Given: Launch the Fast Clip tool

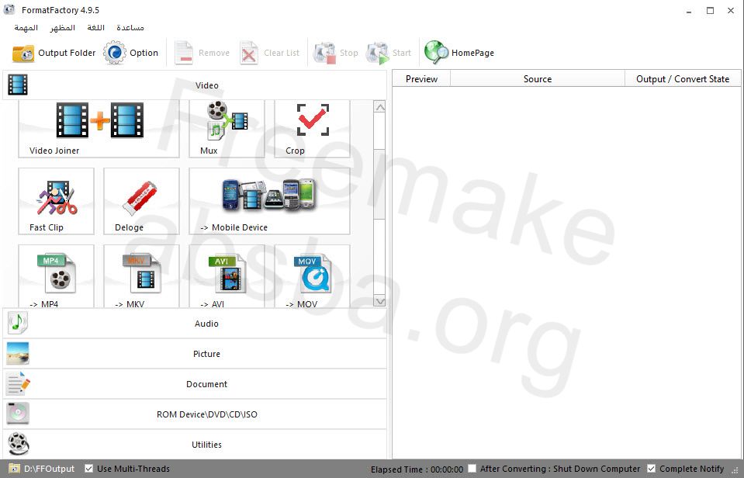Looking at the screenshot, I should coord(56,201).
